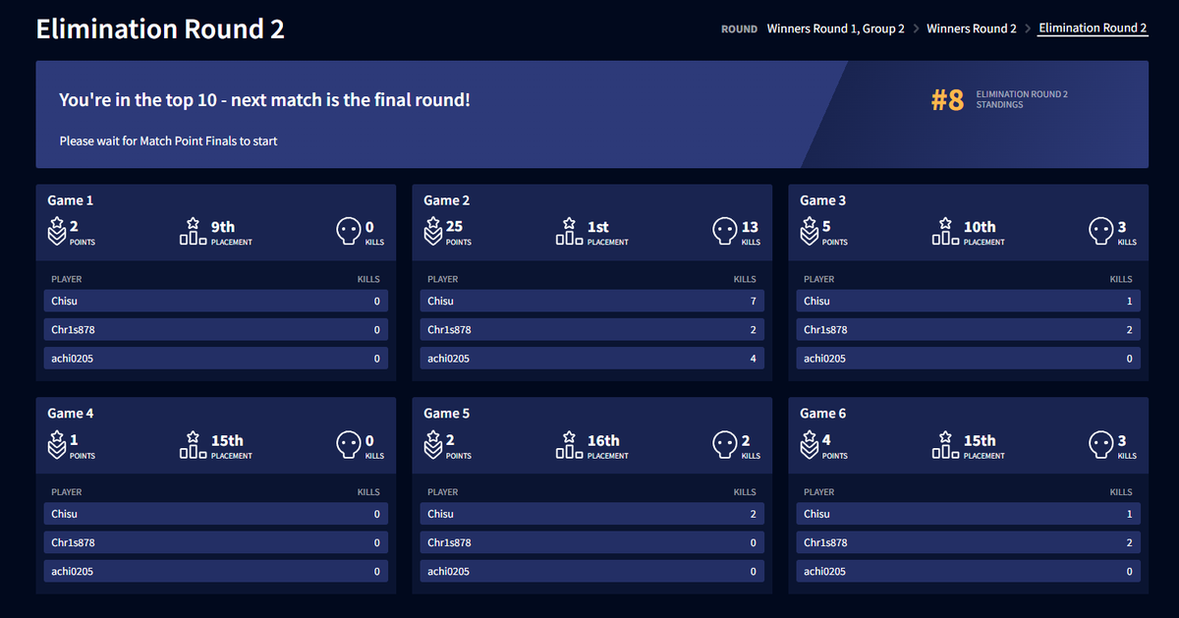The height and width of the screenshot is (618, 1179).
Task: Open Winners Round 1, Group 2 breadcrumb
Action: (836, 28)
